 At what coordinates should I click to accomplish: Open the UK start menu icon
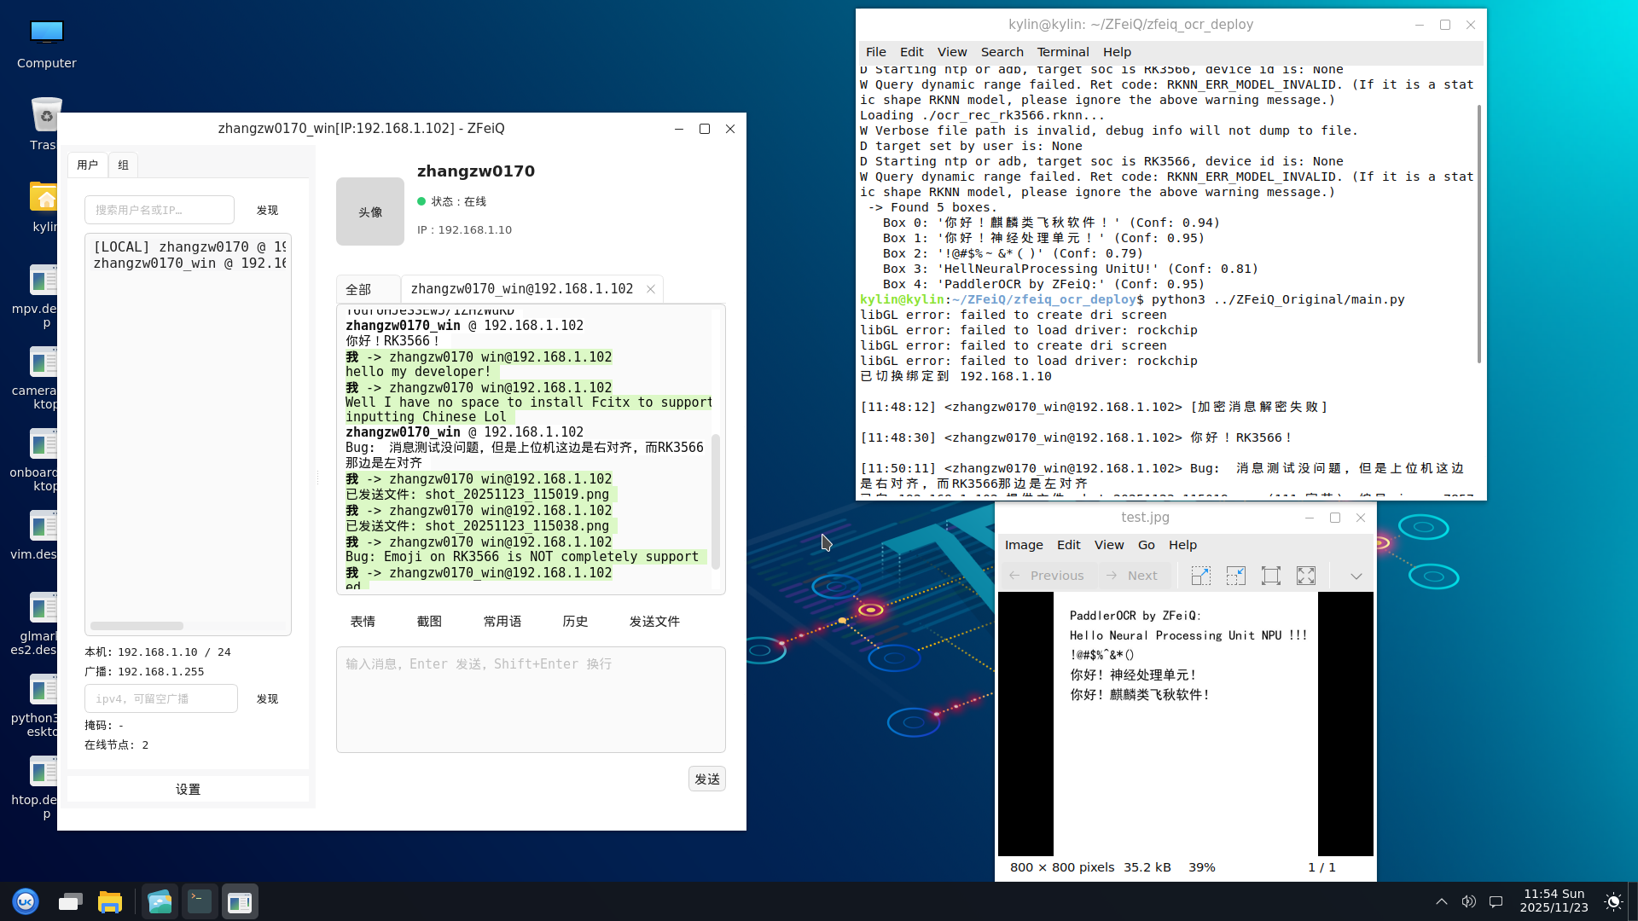[26, 901]
